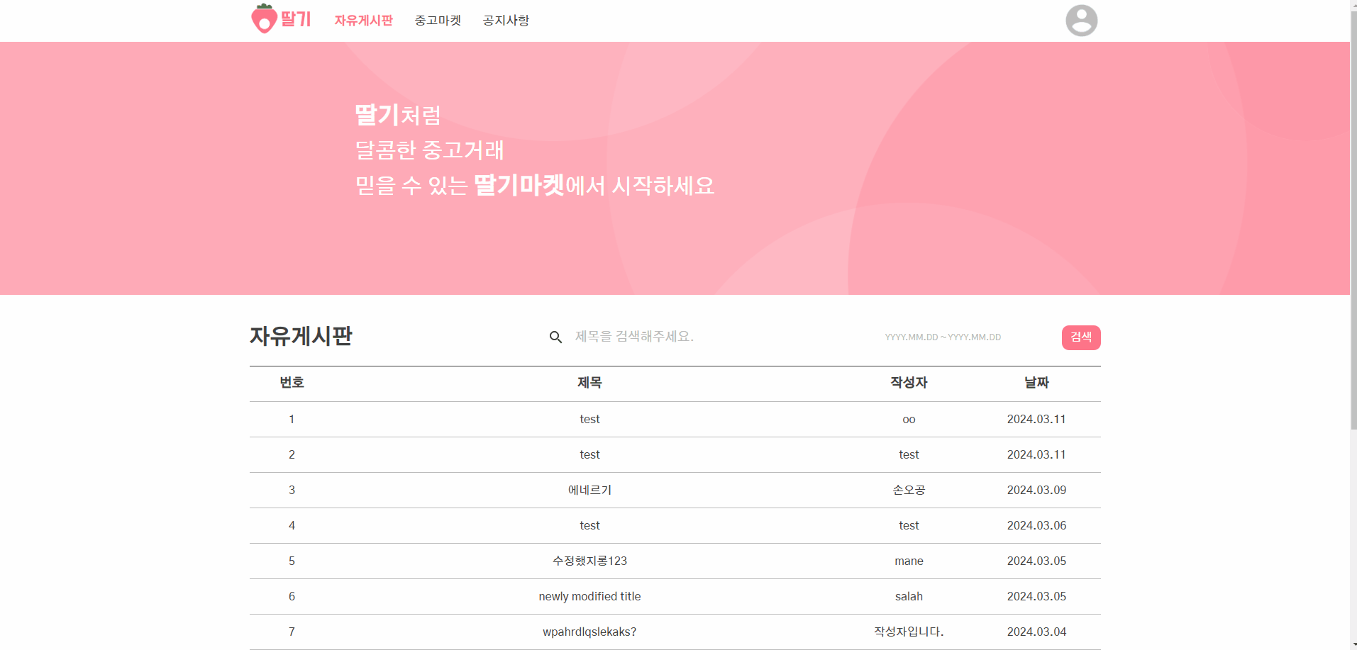The height and width of the screenshot is (650, 1357).
Task: Open post titled 'test' in row 1
Action: (589, 420)
